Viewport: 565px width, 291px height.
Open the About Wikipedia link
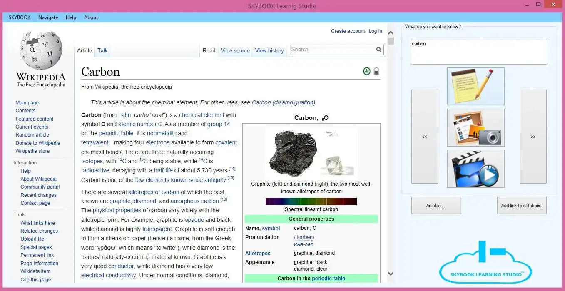[x=38, y=179]
